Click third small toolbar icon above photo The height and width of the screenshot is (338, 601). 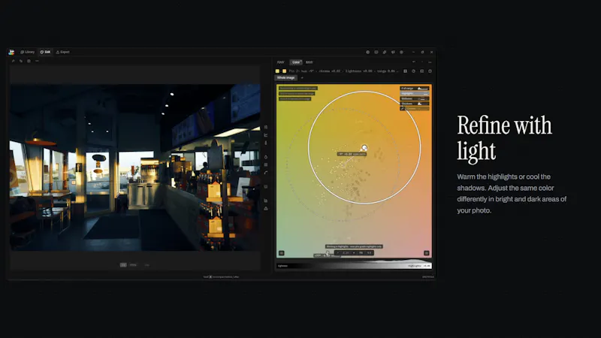[x=29, y=61]
